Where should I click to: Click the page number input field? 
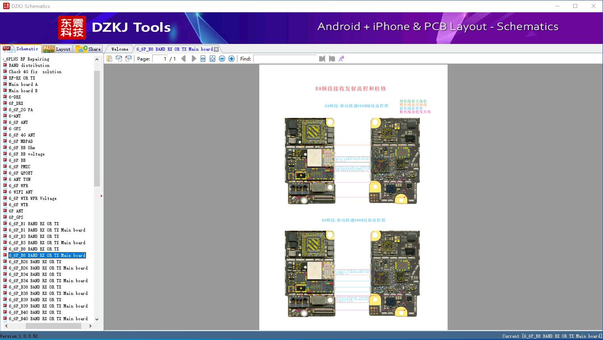pos(160,59)
